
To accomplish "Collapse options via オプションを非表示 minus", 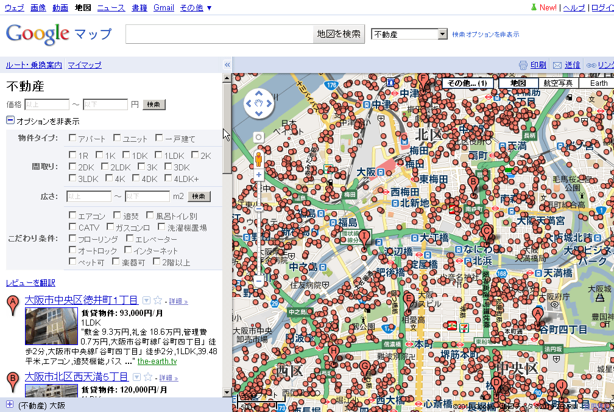I will (x=10, y=120).
